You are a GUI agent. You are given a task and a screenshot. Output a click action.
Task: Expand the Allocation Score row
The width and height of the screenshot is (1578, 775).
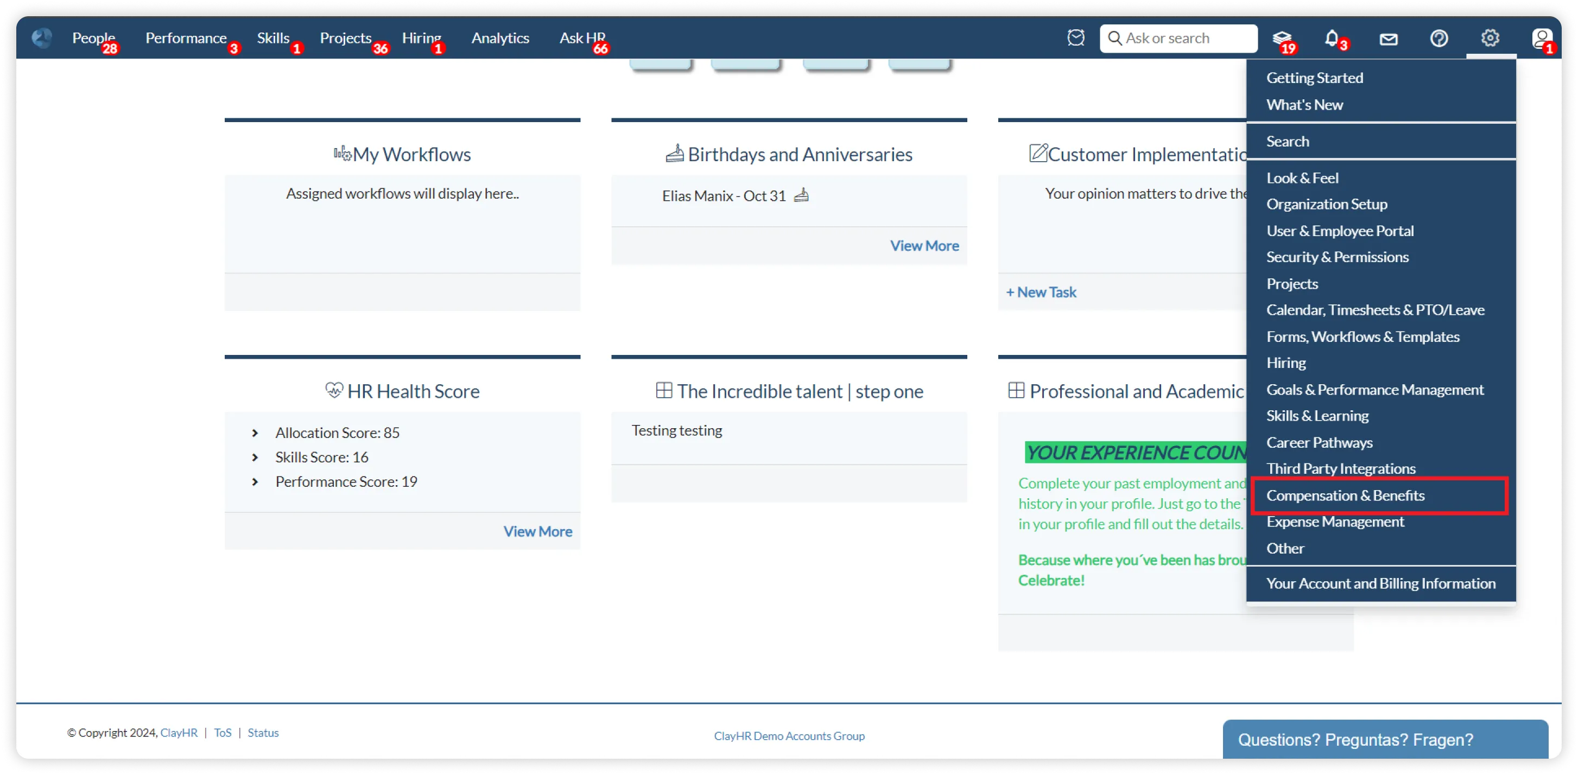coord(256,433)
